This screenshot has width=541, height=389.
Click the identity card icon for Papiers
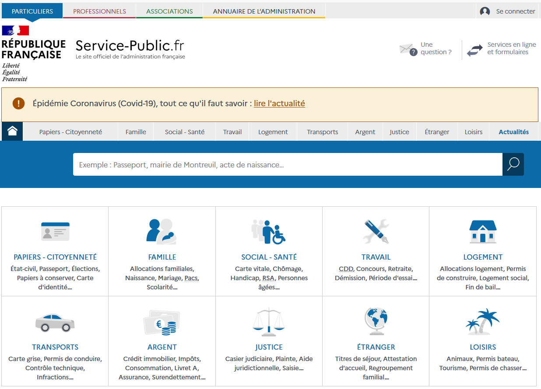click(x=55, y=232)
